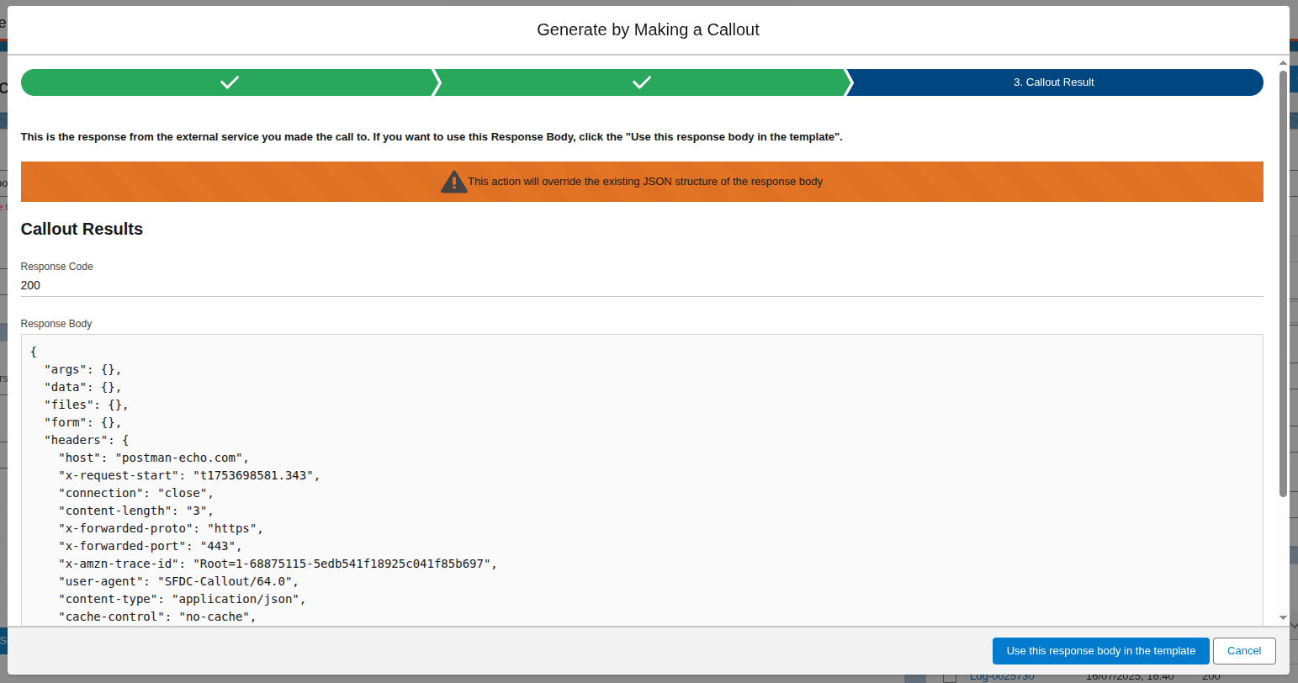Click the "user-agent" line in response body

(x=178, y=581)
